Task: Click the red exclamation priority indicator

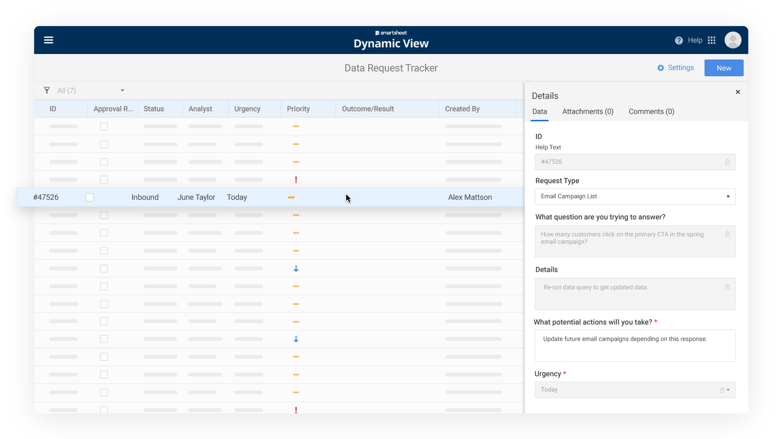Action: (x=296, y=180)
